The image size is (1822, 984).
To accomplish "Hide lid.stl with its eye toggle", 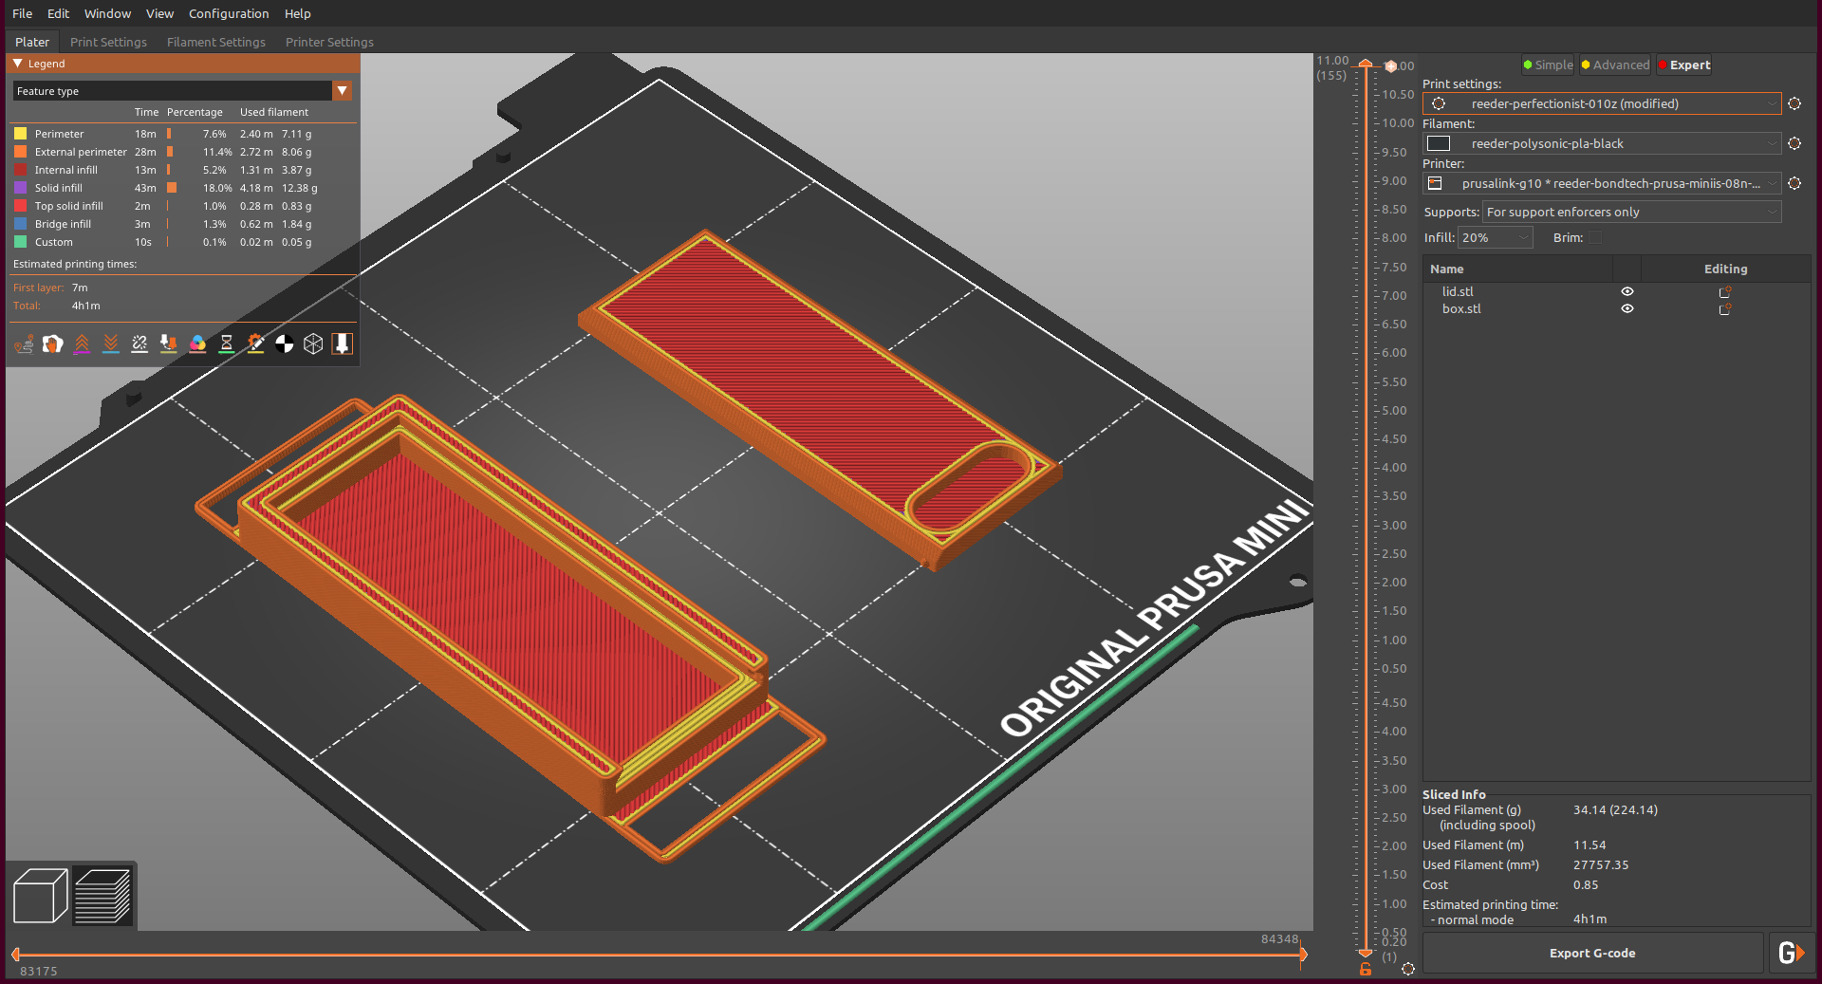I will coord(1627,292).
